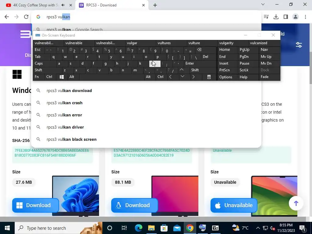The image size is (312, 234).
Task: Open the settings sliders icon on RPCS3 site
Action: [x=299, y=45]
